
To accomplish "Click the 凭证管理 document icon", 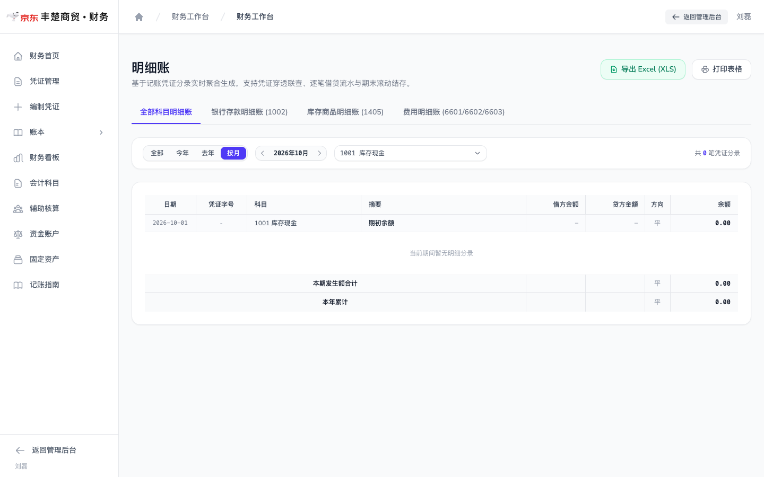I will click(x=18, y=82).
